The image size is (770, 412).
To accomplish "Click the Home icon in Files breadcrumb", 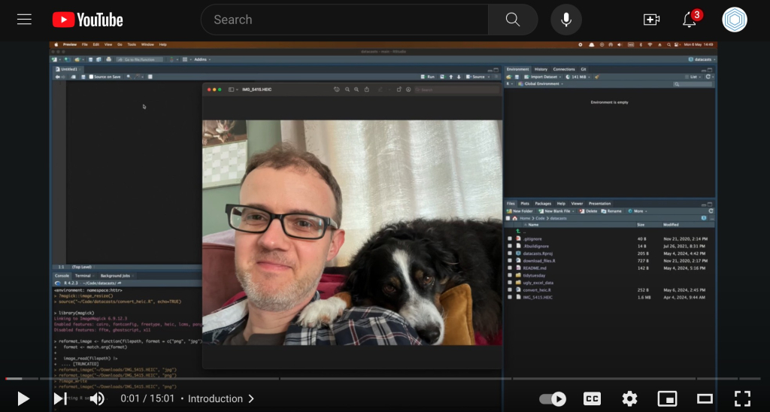I will coord(514,218).
